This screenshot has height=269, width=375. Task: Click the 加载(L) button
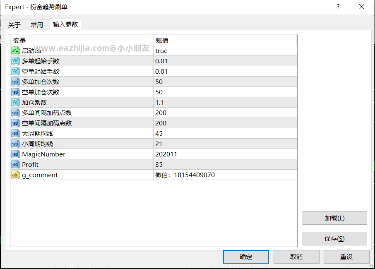click(x=334, y=218)
